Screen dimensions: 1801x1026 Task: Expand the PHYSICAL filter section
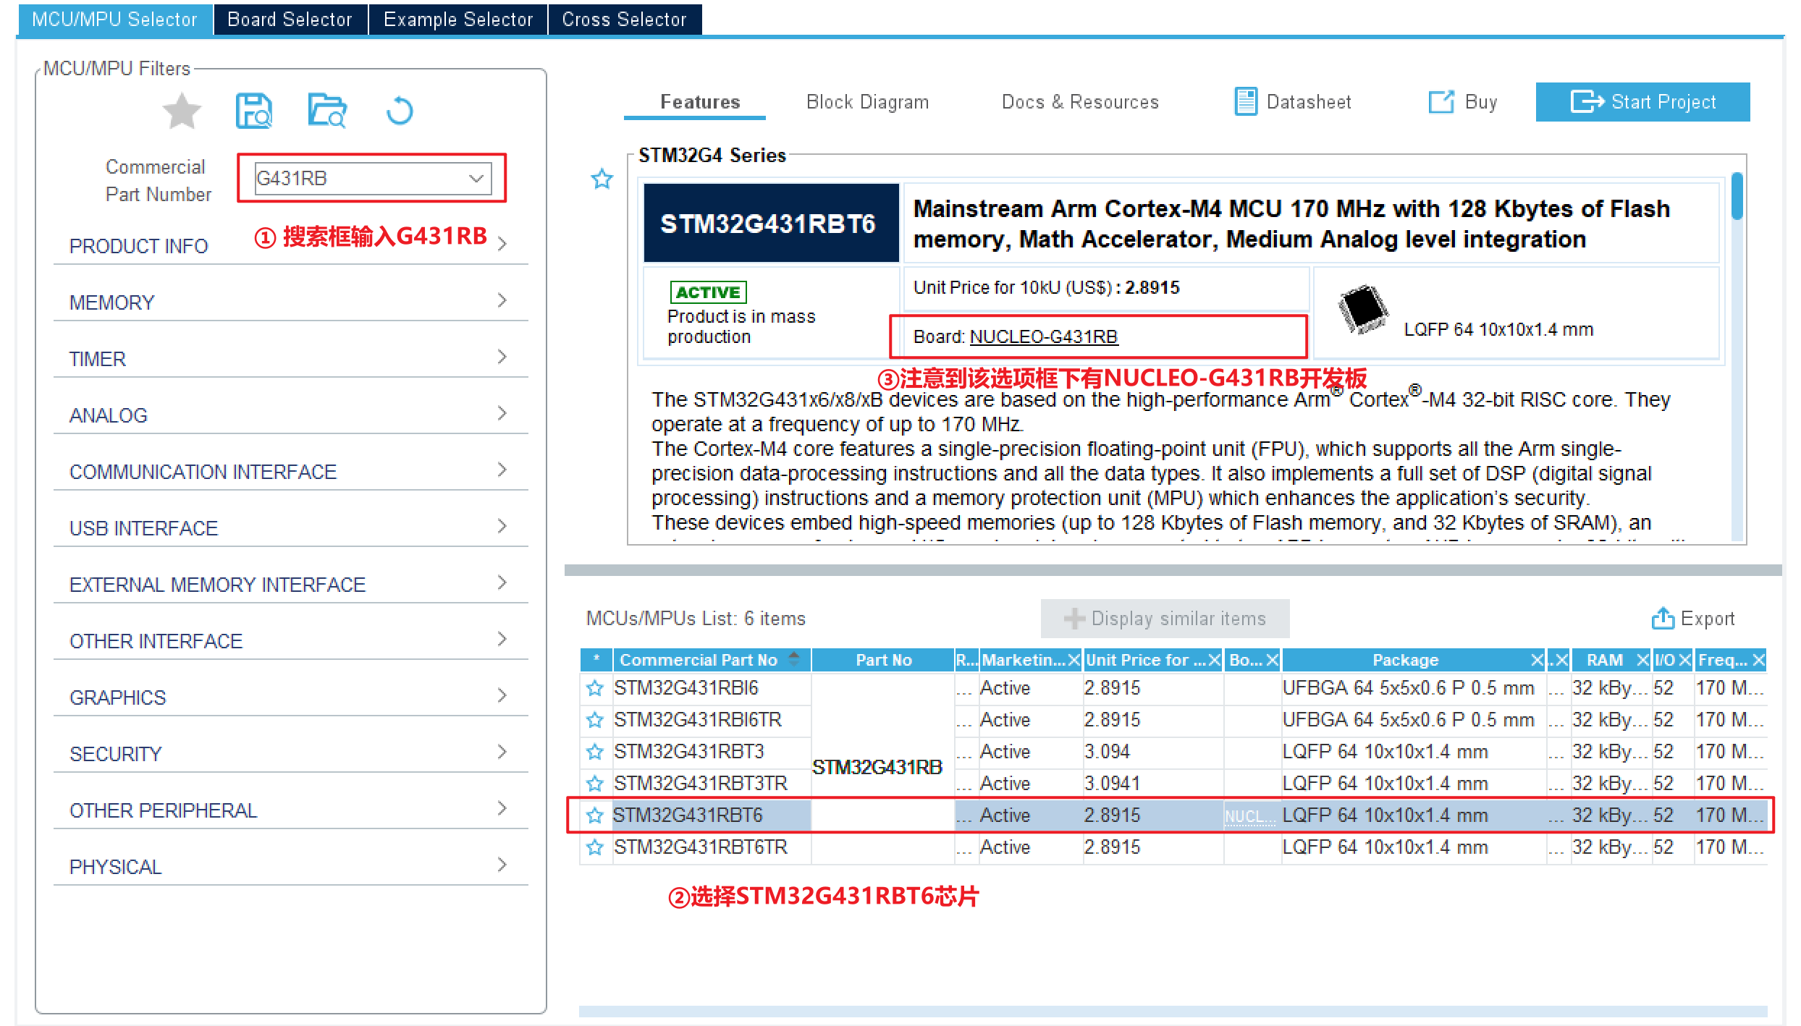click(291, 866)
